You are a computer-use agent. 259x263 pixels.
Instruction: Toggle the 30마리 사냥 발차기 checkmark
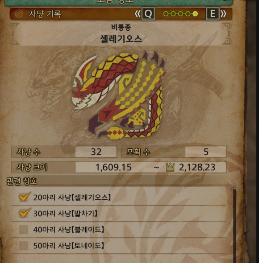pos(25,213)
